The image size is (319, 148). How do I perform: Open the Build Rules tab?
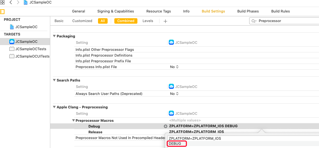[280, 11]
